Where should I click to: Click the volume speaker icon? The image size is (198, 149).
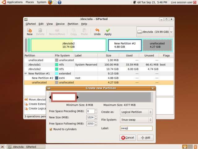point(139,2)
